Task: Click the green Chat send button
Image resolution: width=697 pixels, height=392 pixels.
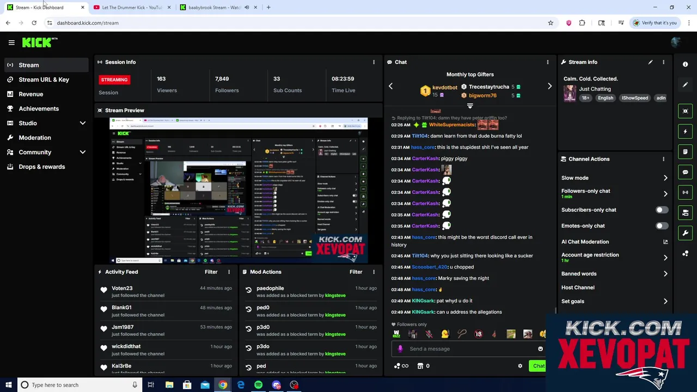Action: pos(539,366)
